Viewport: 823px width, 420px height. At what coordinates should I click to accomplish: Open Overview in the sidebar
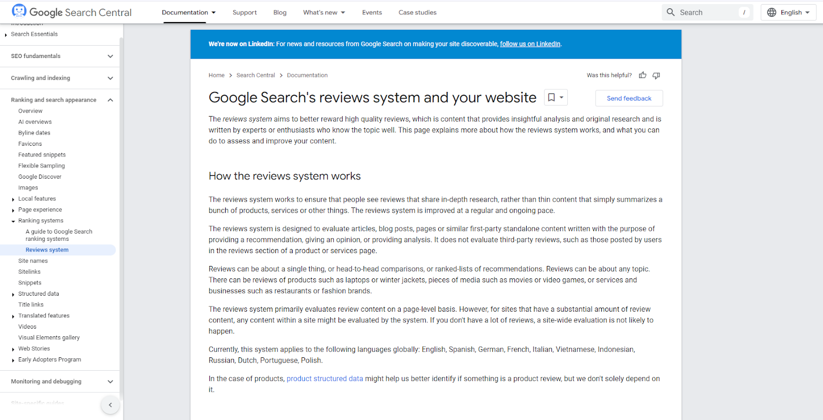(30, 111)
